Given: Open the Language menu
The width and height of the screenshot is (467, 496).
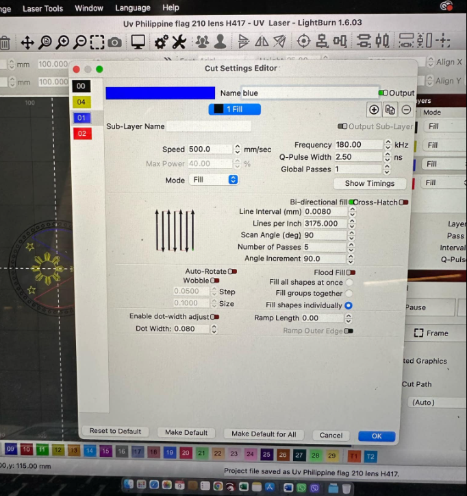Looking at the screenshot, I should click(132, 8).
